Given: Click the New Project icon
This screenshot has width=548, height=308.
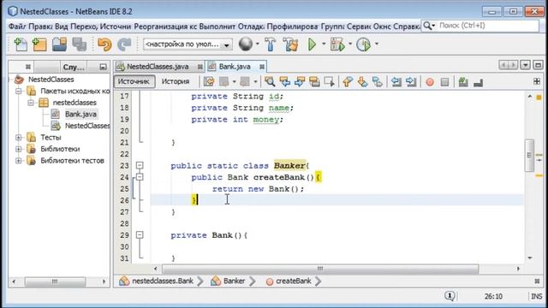Looking at the screenshot, I should coord(39,44).
